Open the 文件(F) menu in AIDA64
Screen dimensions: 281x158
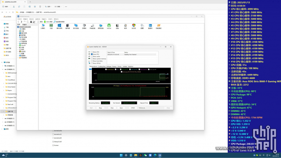tap(20, 19)
